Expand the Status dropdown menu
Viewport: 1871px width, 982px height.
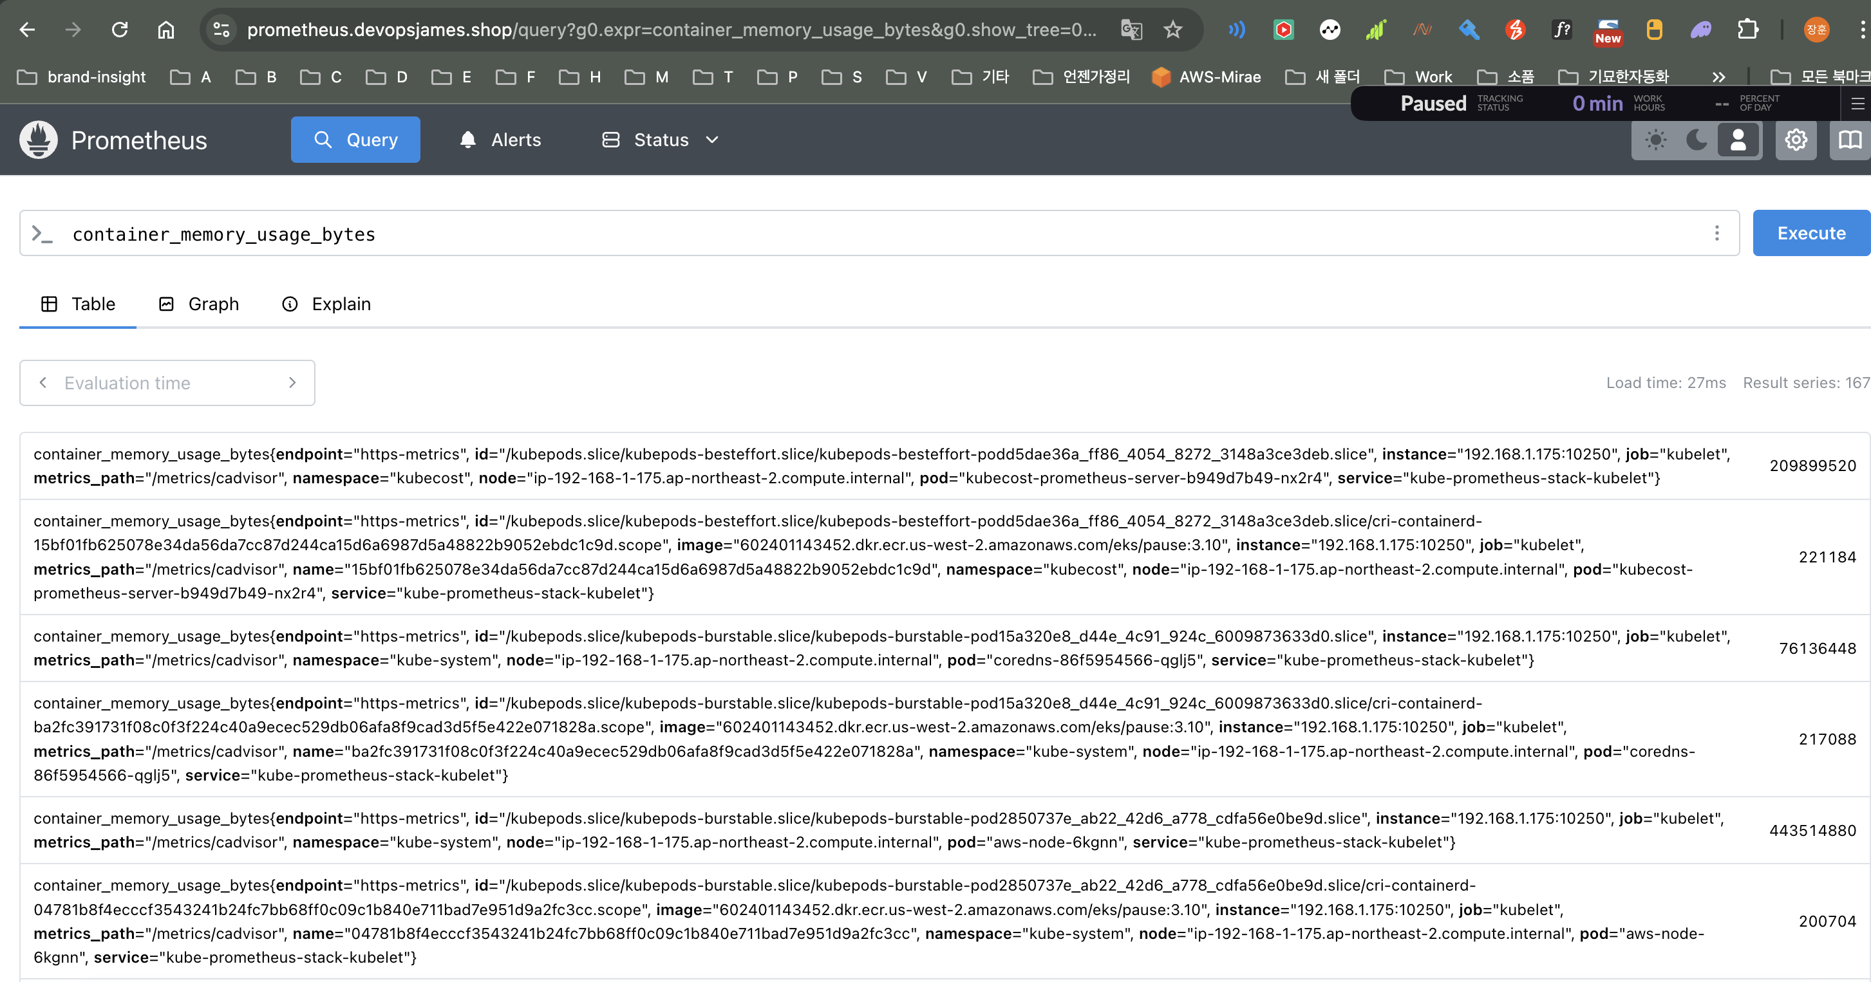pos(660,140)
